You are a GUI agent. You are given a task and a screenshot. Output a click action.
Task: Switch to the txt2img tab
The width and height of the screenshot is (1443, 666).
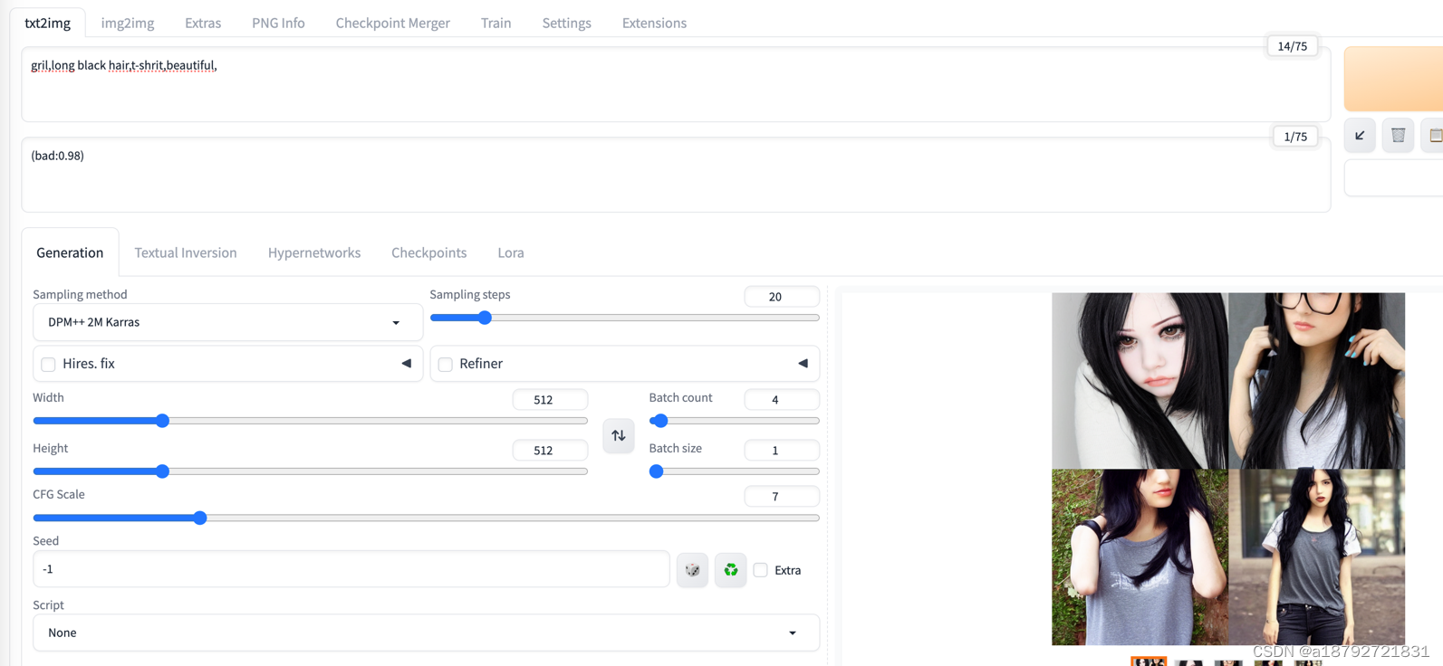(x=47, y=23)
